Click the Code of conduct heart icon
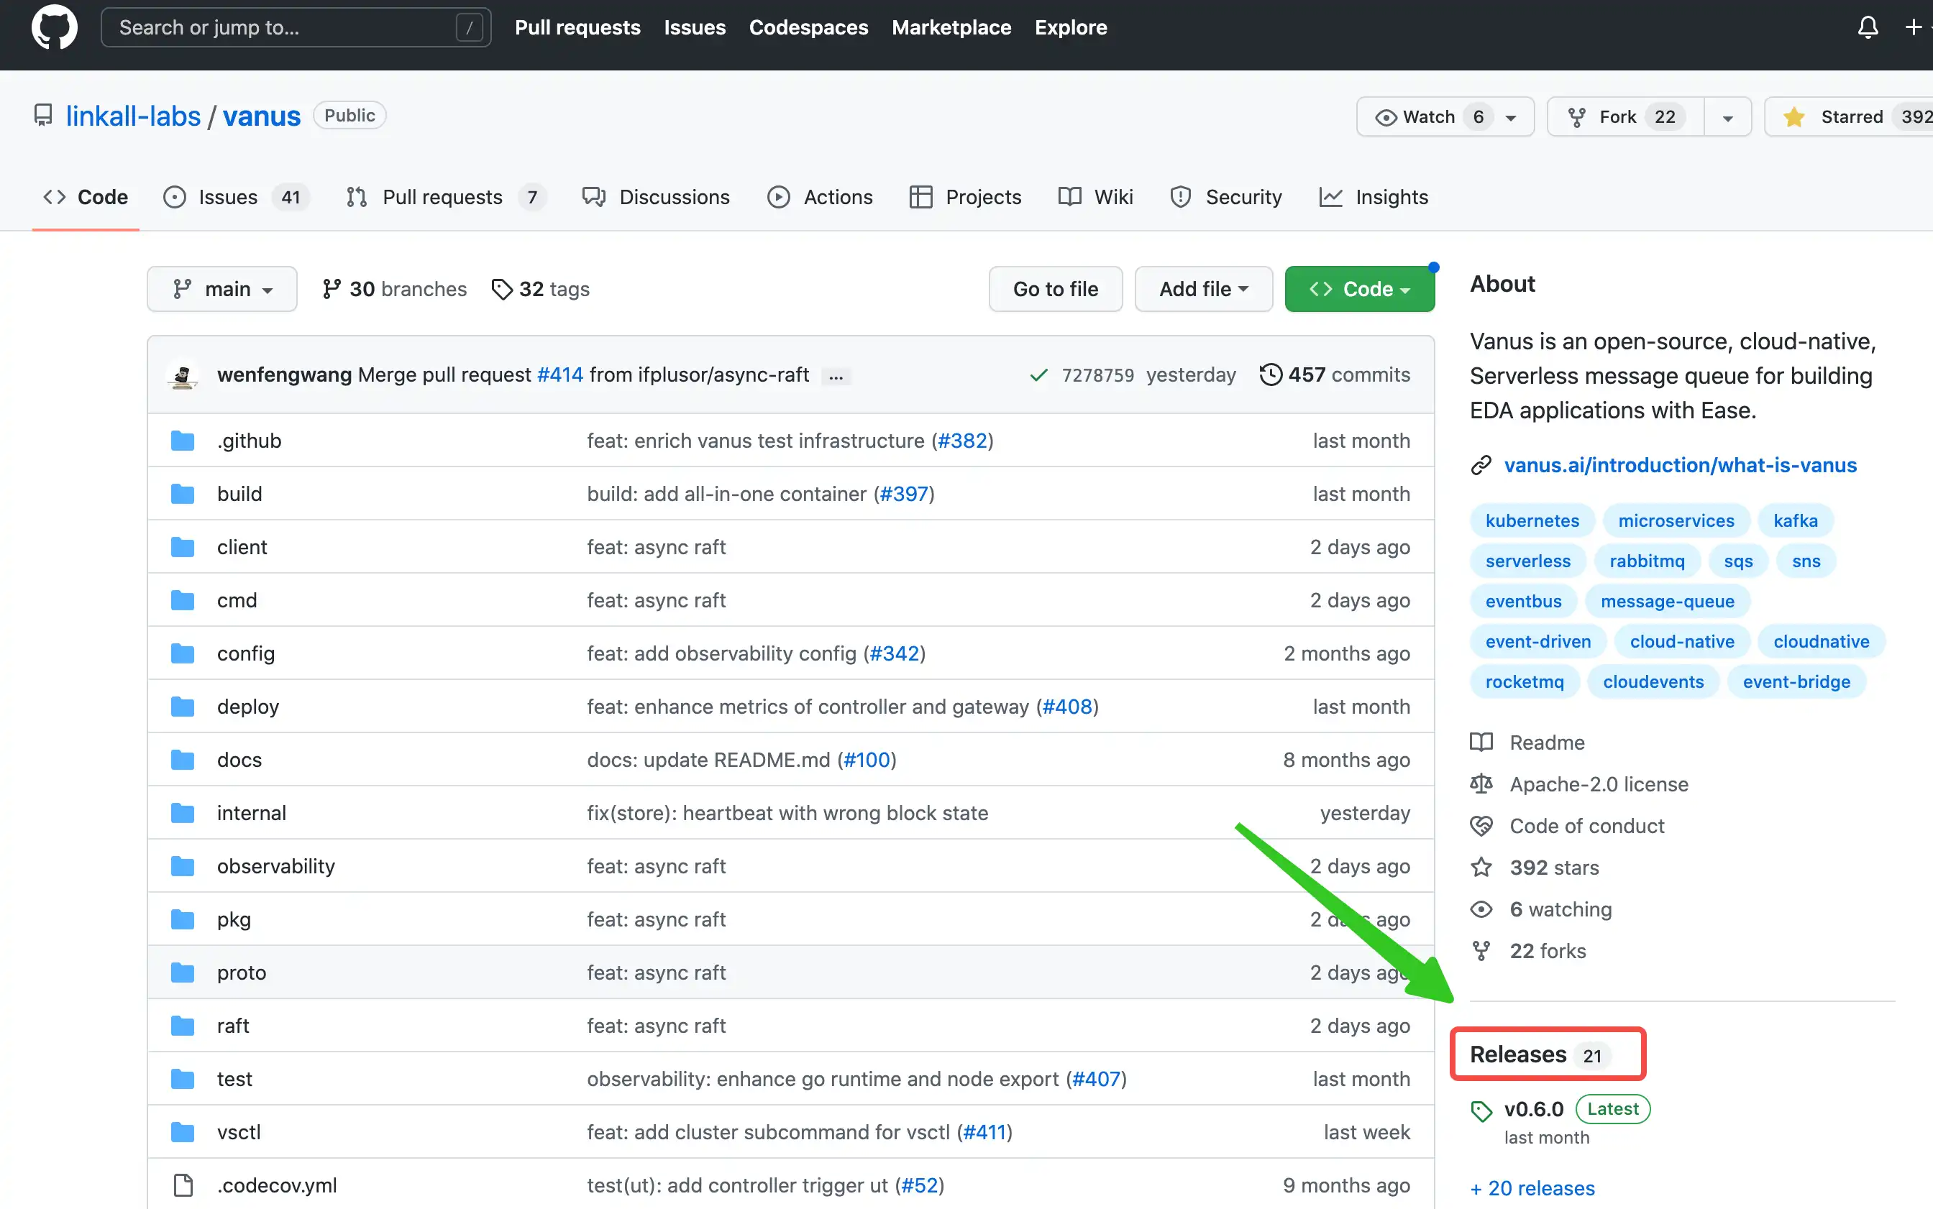 pos(1481,826)
